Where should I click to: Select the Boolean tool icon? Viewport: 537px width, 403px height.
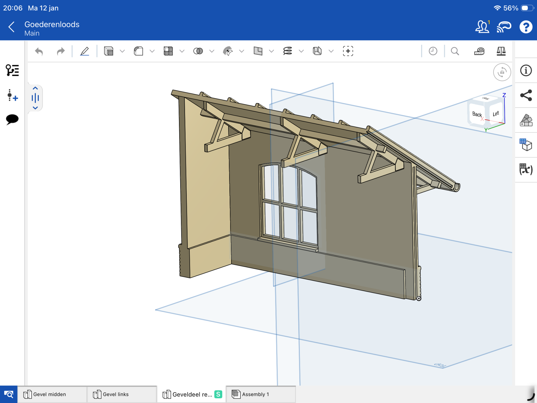click(198, 51)
